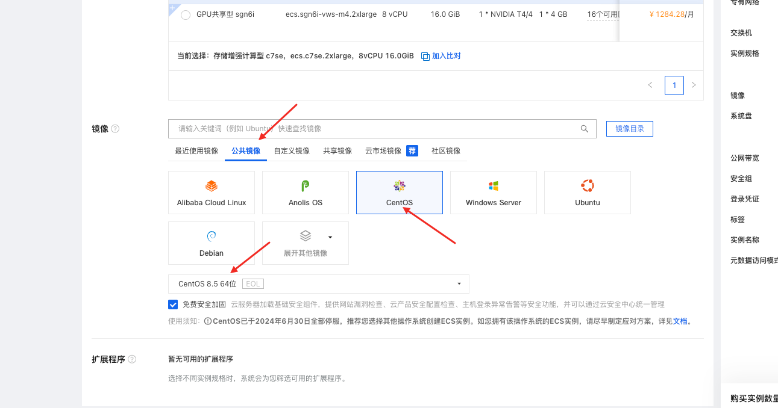The height and width of the screenshot is (408, 778).
Task: Choose the Ubuntu image card
Action: click(588, 193)
